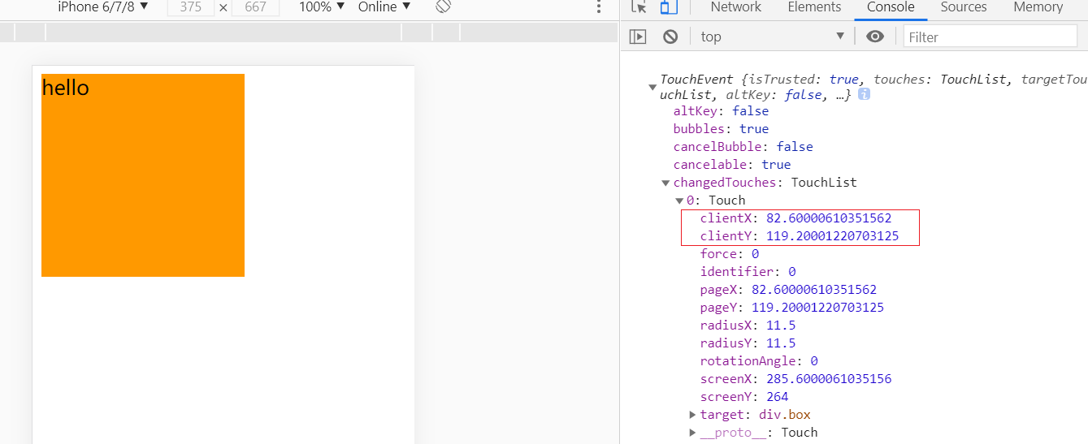The height and width of the screenshot is (444, 1088).
Task: Click the cancelBubble: false property
Action: [x=743, y=147]
